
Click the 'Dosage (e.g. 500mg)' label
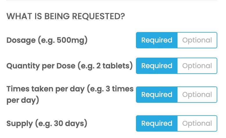(47, 40)
